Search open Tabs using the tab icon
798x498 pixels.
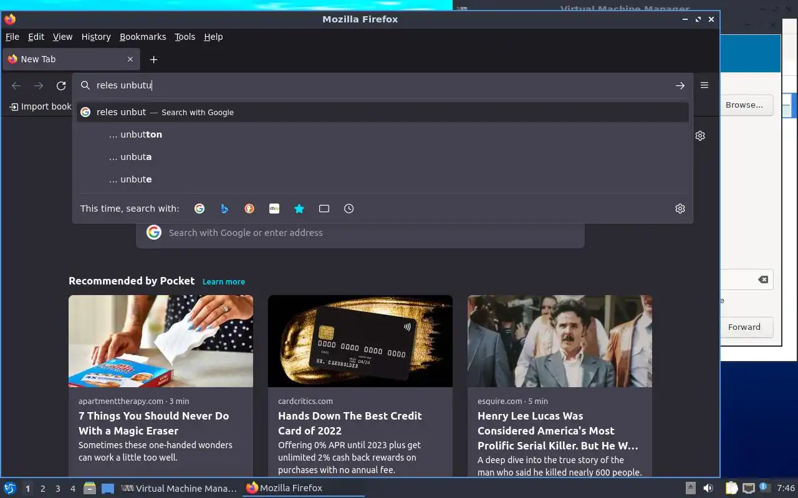click(324, 209)
